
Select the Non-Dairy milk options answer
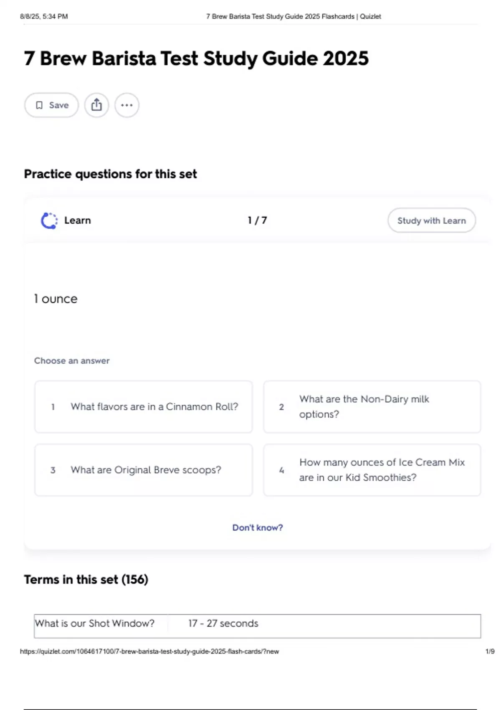pos(372,407)
